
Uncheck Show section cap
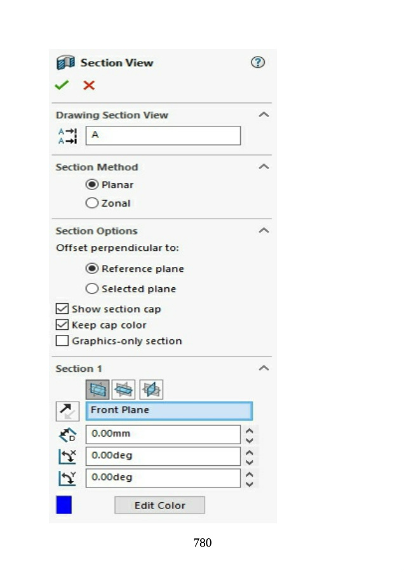click(x=62, y=309)
